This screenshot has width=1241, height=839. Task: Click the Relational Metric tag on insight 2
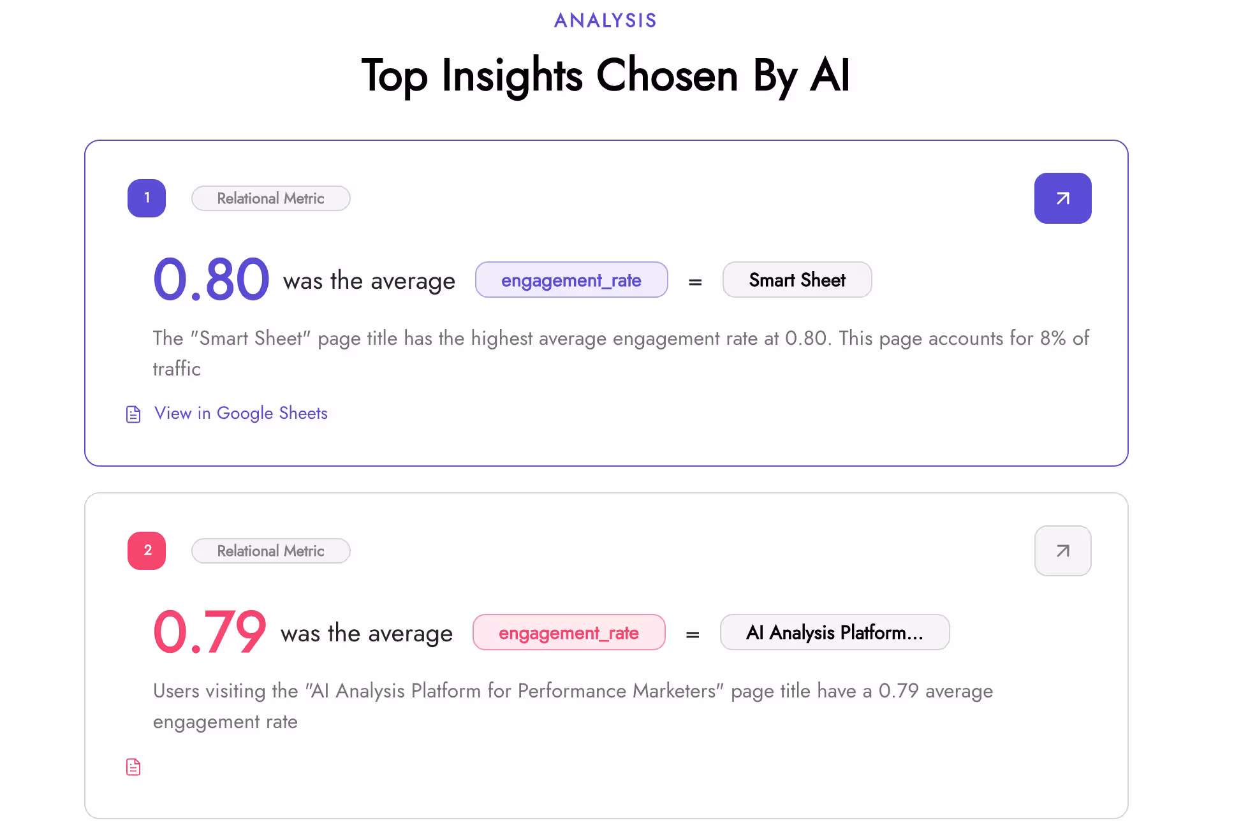(270, 551)
